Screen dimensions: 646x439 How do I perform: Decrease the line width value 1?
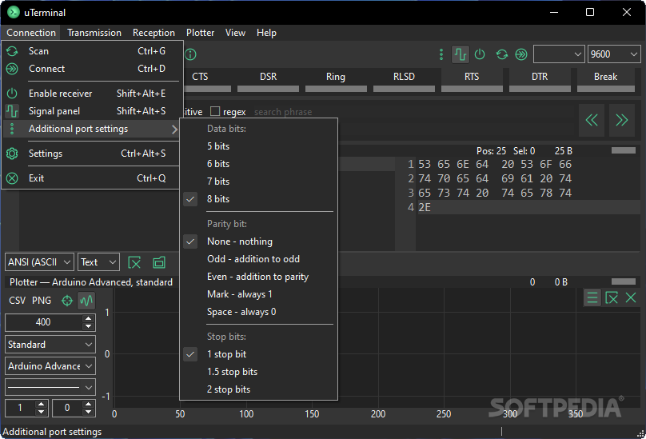point(41,412)
